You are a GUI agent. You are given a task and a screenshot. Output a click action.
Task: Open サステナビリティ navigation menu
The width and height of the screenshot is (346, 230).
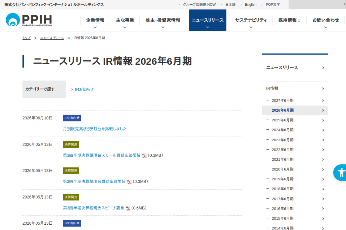251,20
